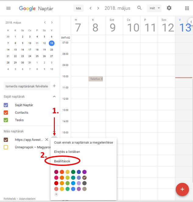Uncheck the Contacts calendar checkbox
Screen dimensions: 193x202
pyautogui.click(x=6, y=113)
